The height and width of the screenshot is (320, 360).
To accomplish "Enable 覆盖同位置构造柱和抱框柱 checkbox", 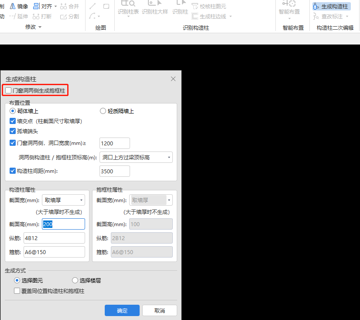I will 17,291.
